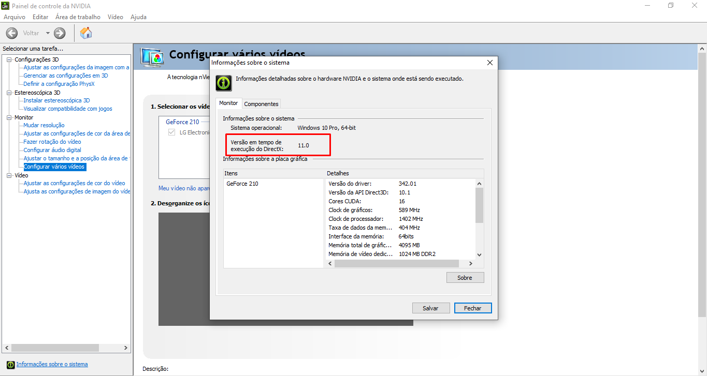
Task: Click the details horizontal scroll right arrow
Action: pyautogui.click(x=470, y=264)
